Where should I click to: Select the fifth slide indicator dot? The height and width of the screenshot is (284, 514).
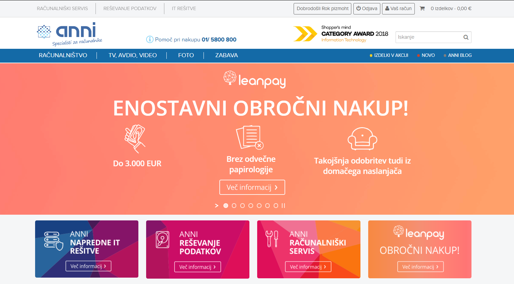(x=259, y=206)
